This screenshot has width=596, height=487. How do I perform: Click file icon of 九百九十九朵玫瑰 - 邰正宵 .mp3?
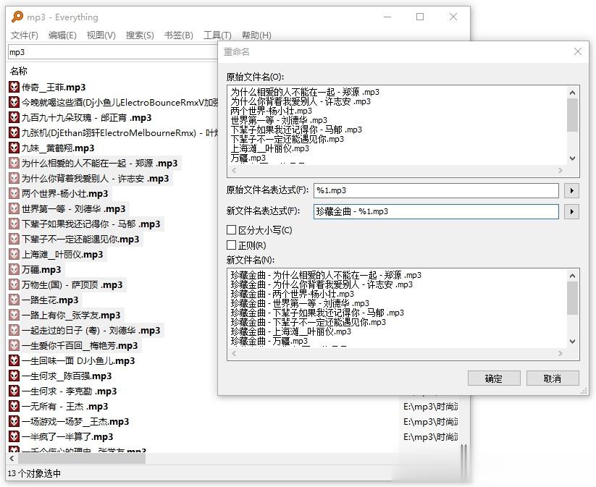tap(14, 117)
